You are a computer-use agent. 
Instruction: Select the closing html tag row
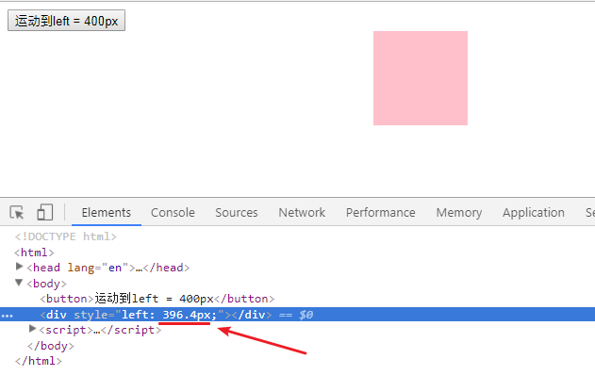coord(38,361)
